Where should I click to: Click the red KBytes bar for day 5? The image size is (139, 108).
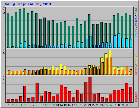pyautogui.click(x=25, y=94)
